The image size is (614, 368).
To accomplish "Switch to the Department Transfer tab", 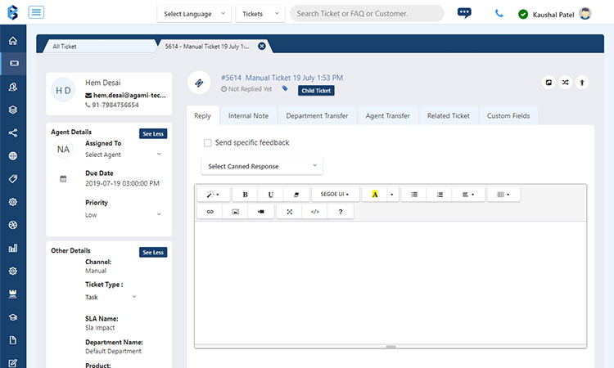I will (317, 116).
